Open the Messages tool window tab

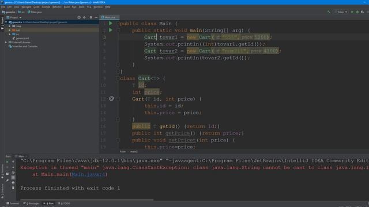tap(32, 204)
